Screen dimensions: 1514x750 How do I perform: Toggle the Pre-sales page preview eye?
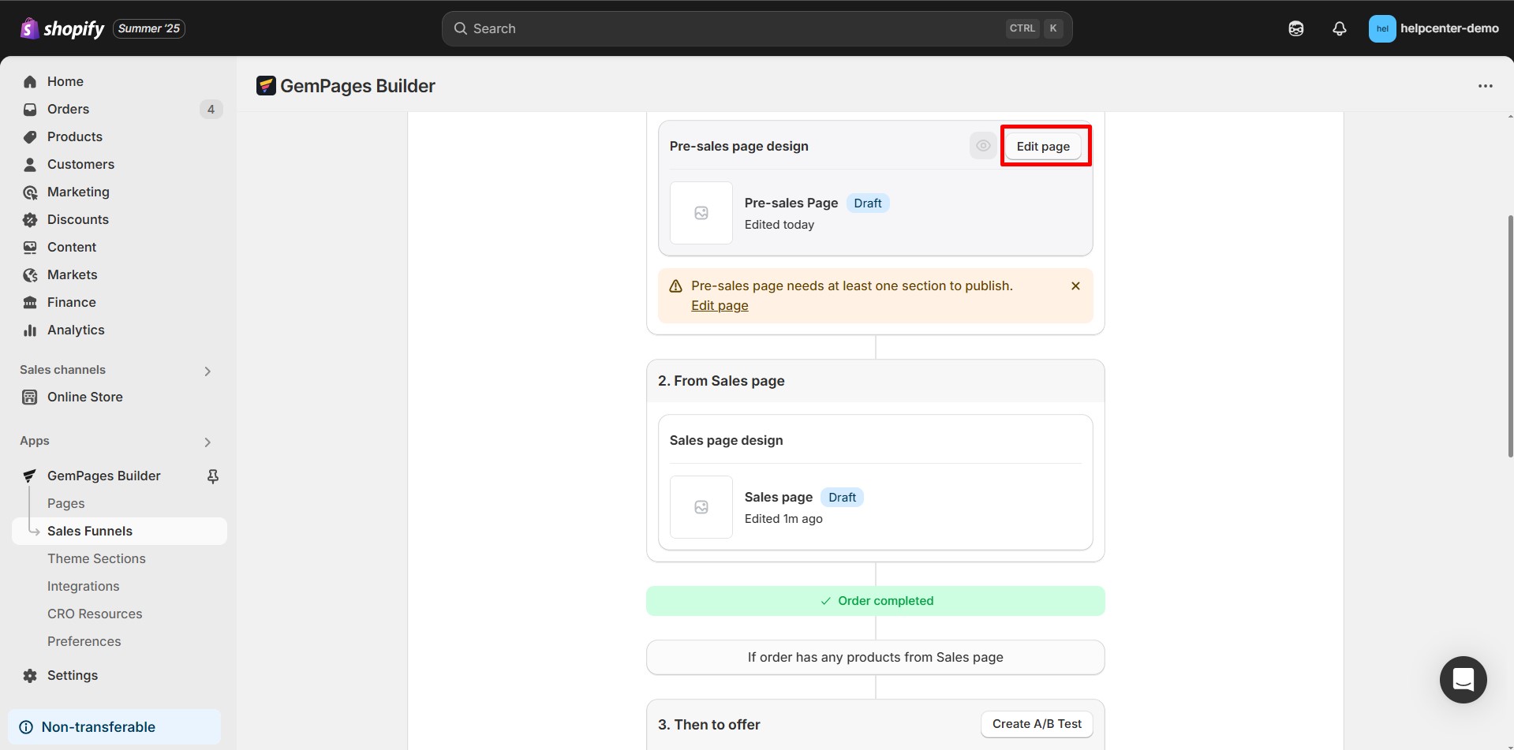(x=982, y=146)
